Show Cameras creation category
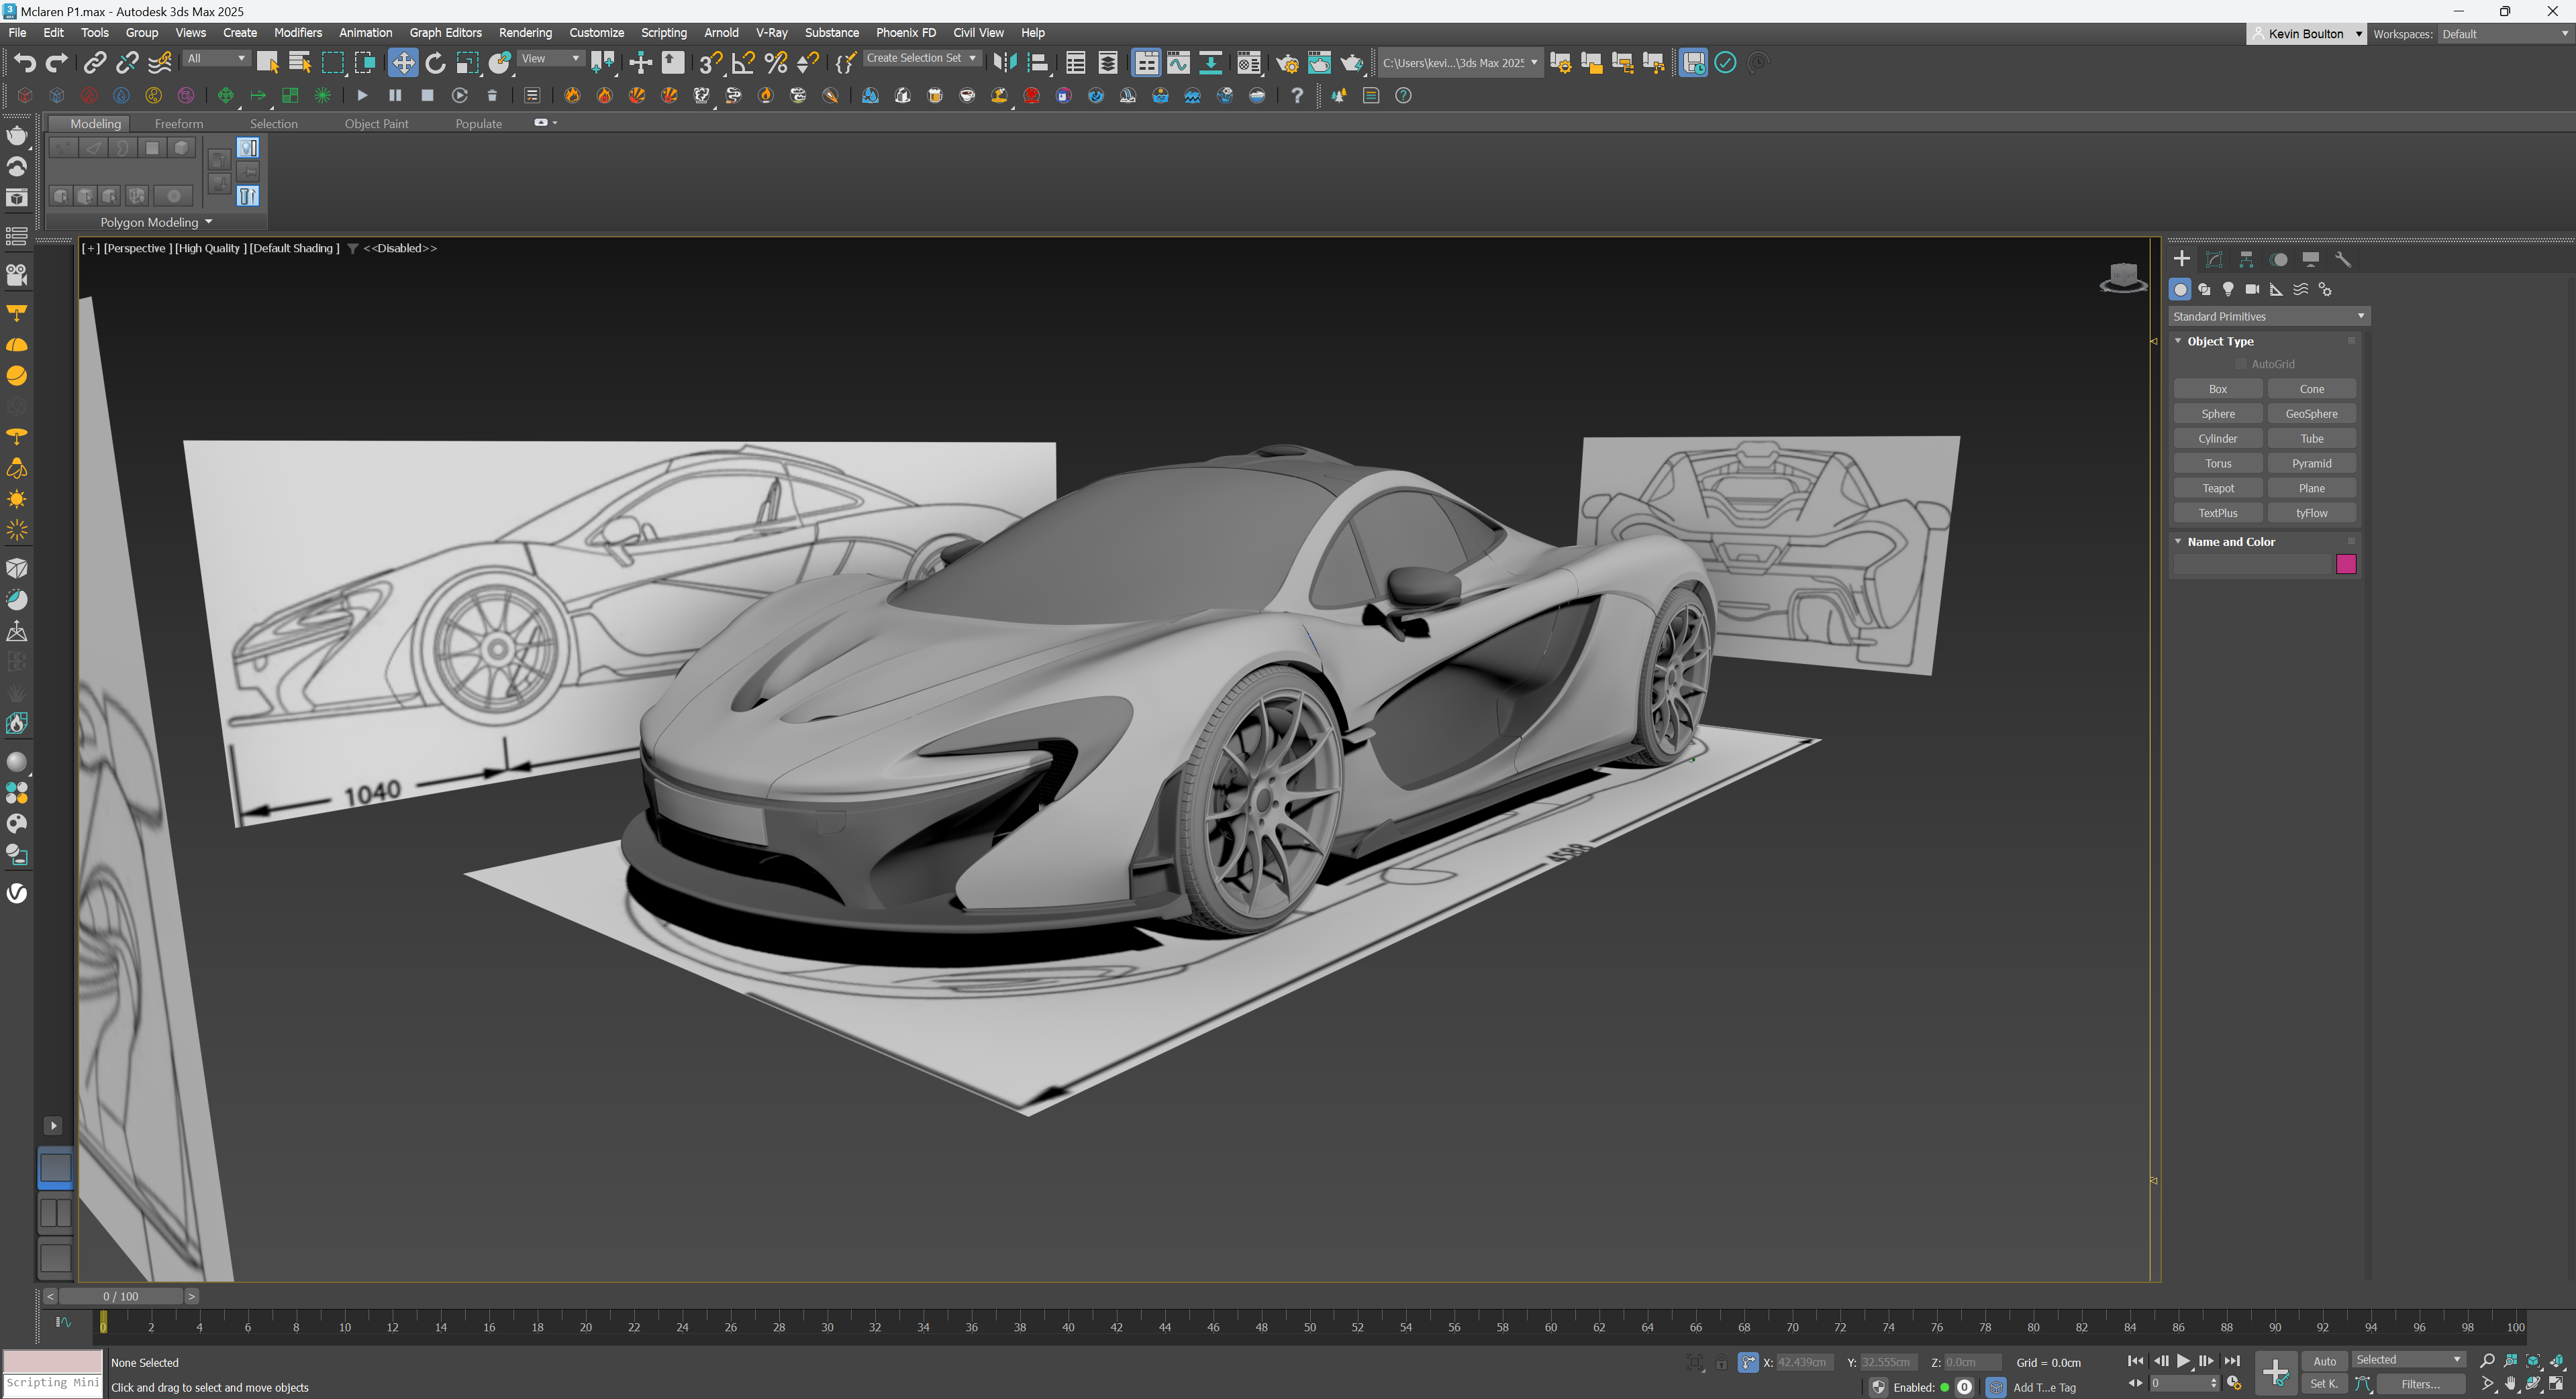The height and width of the screenshot is (1399, 2576). (2252, 290)
